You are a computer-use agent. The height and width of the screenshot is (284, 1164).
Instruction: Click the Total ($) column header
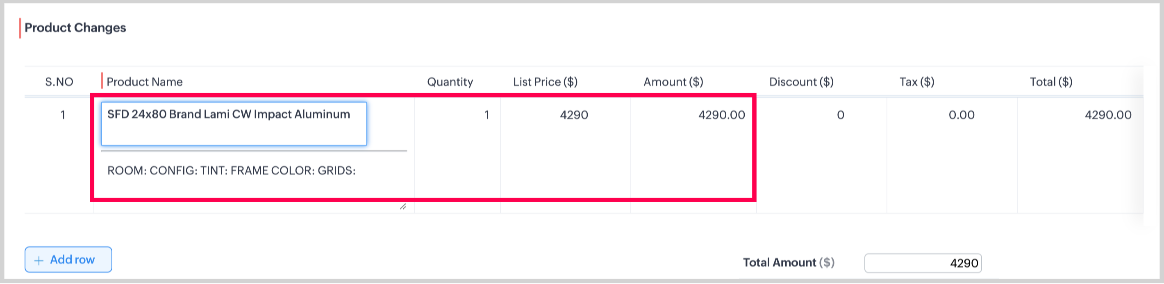pos(1050,82)
